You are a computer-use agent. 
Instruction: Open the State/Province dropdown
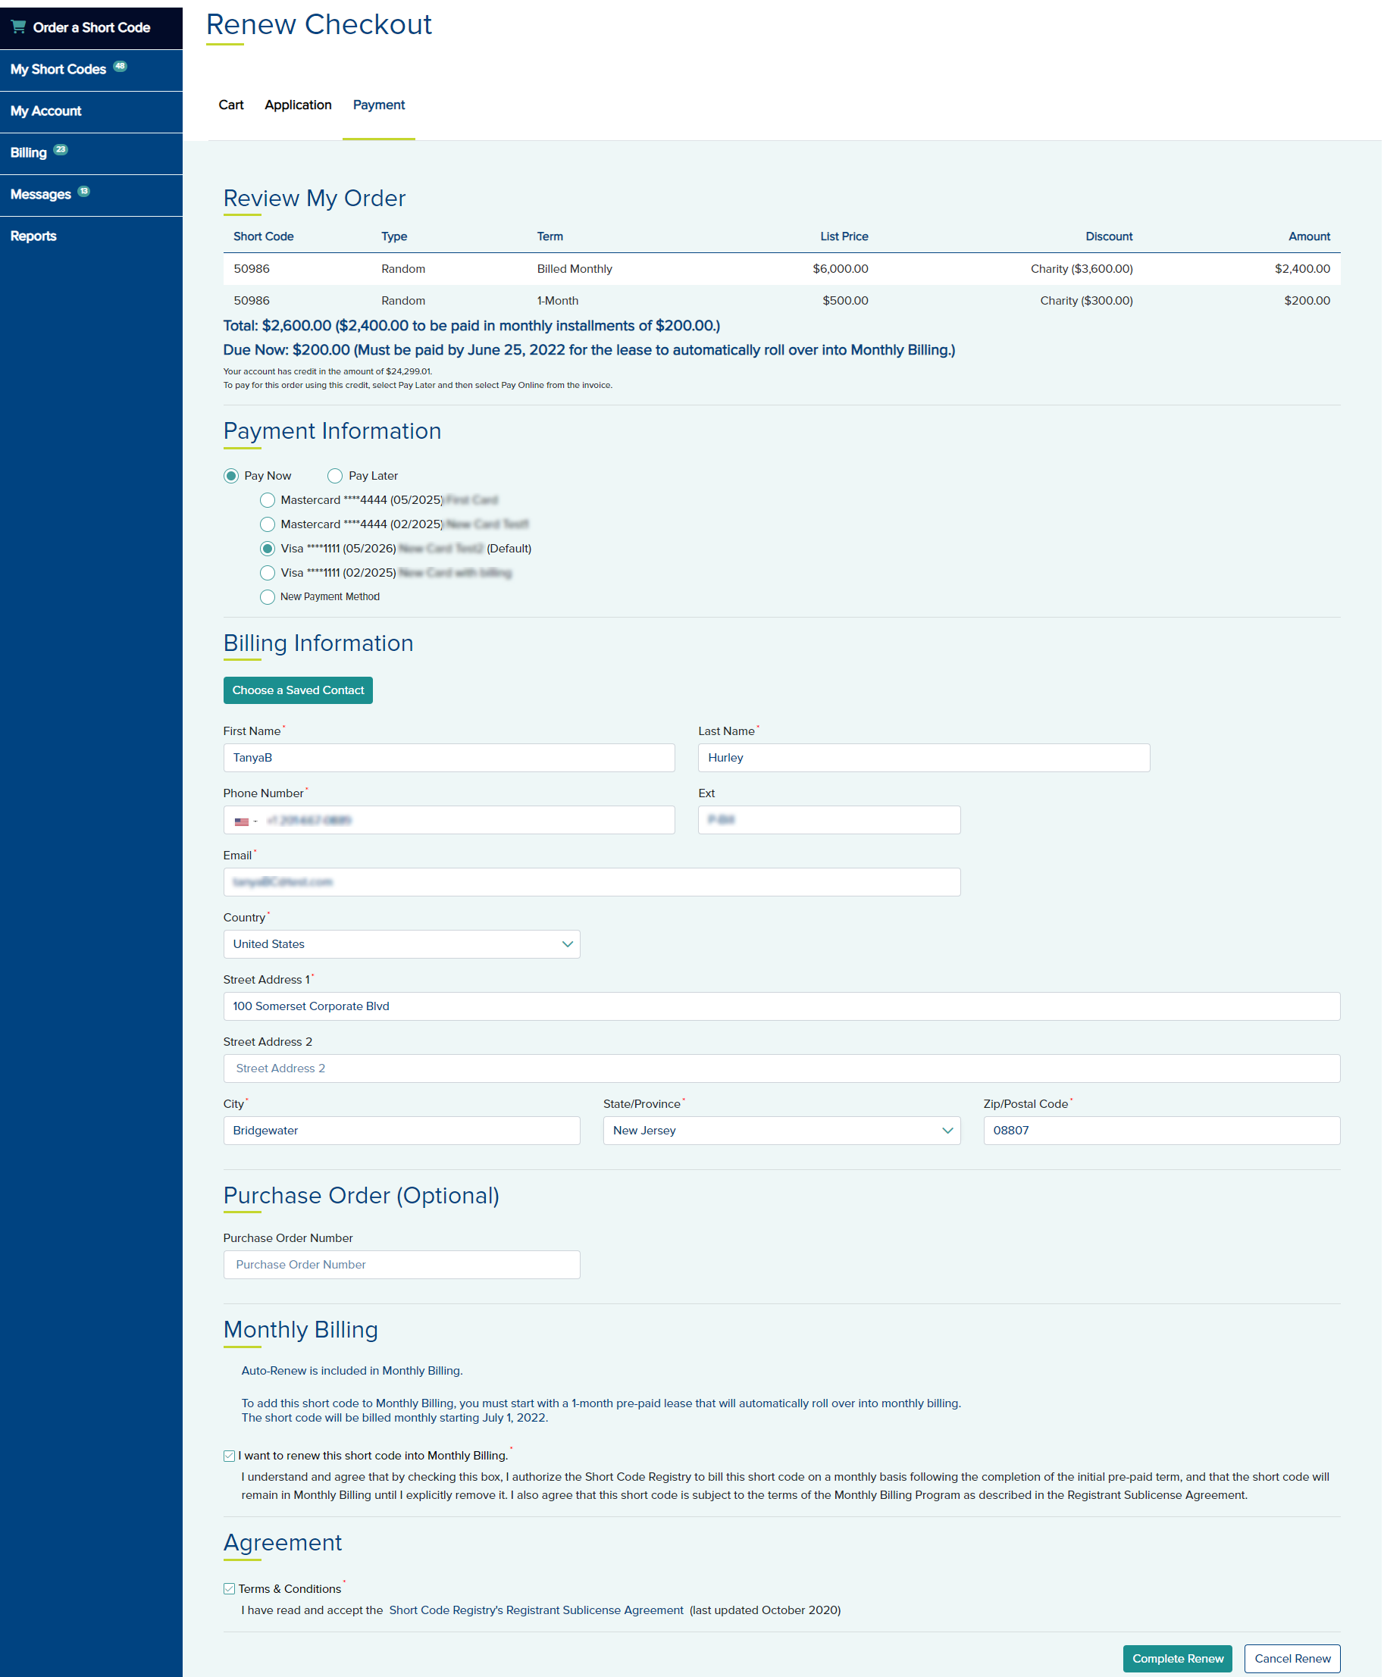781,1131
